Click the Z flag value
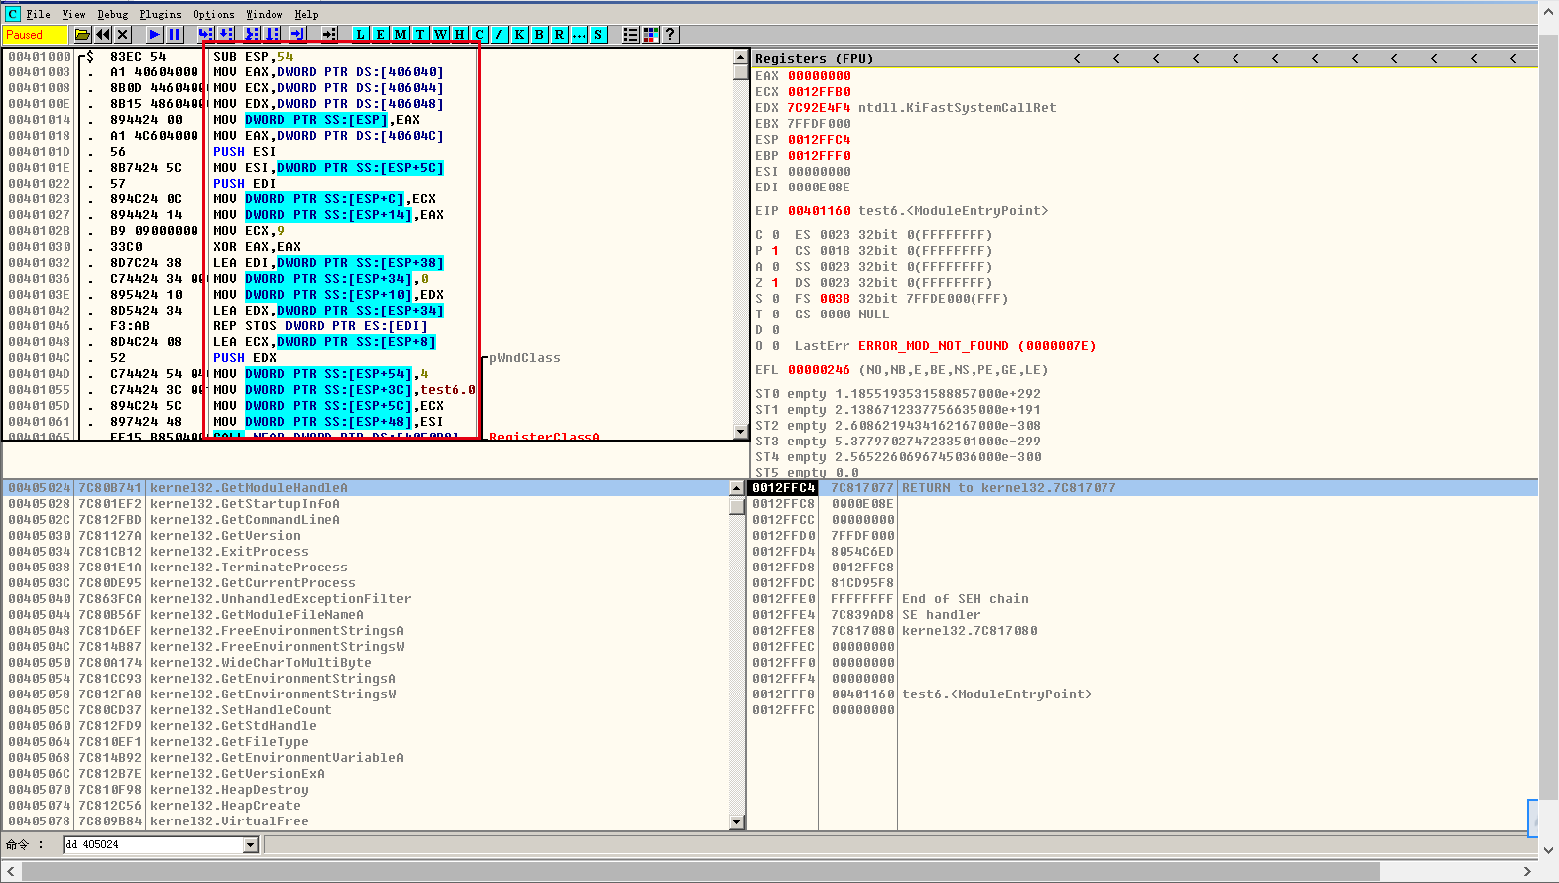This screenshot has height=883, width=1559. 775,283
